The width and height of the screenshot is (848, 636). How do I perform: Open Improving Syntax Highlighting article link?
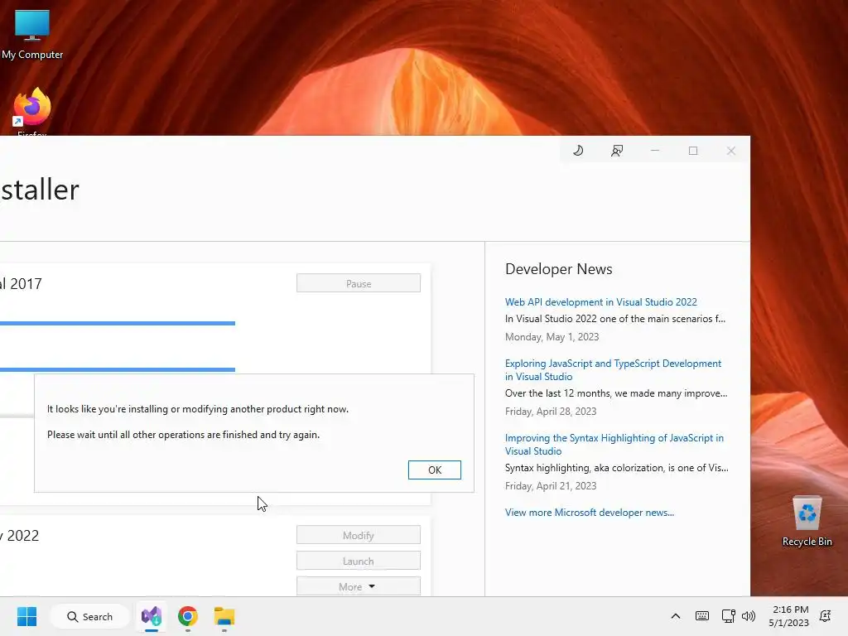pyautogui.click(x=614, y=445)
